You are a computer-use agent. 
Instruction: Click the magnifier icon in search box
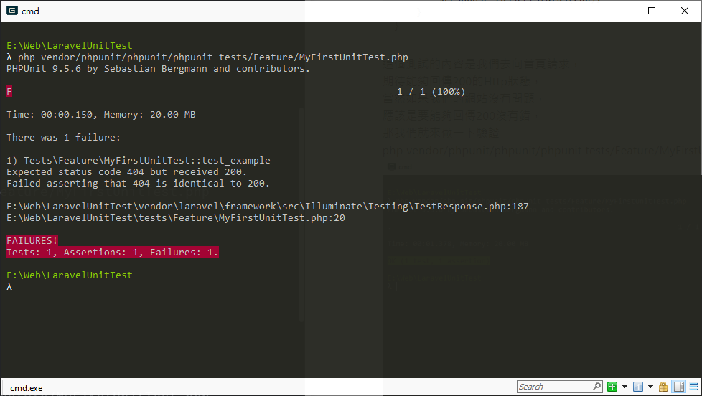coord(596,386)
